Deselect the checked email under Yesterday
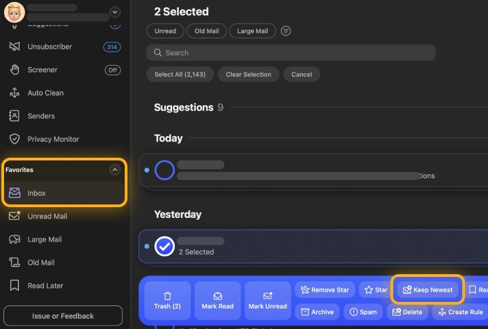The image size is (488, 329). (165, 246)
